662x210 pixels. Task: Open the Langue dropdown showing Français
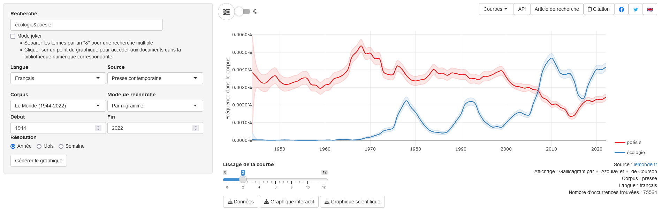(x=58, y=78)
